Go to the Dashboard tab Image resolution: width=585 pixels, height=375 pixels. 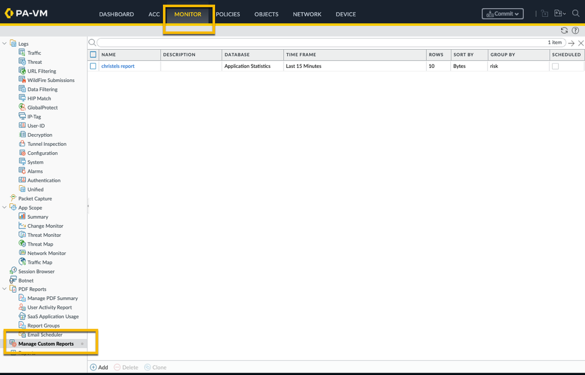click(116, 14)
